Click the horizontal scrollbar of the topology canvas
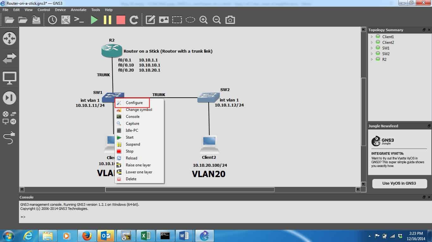This screenshot has height=242, width=432. (190, 190)
